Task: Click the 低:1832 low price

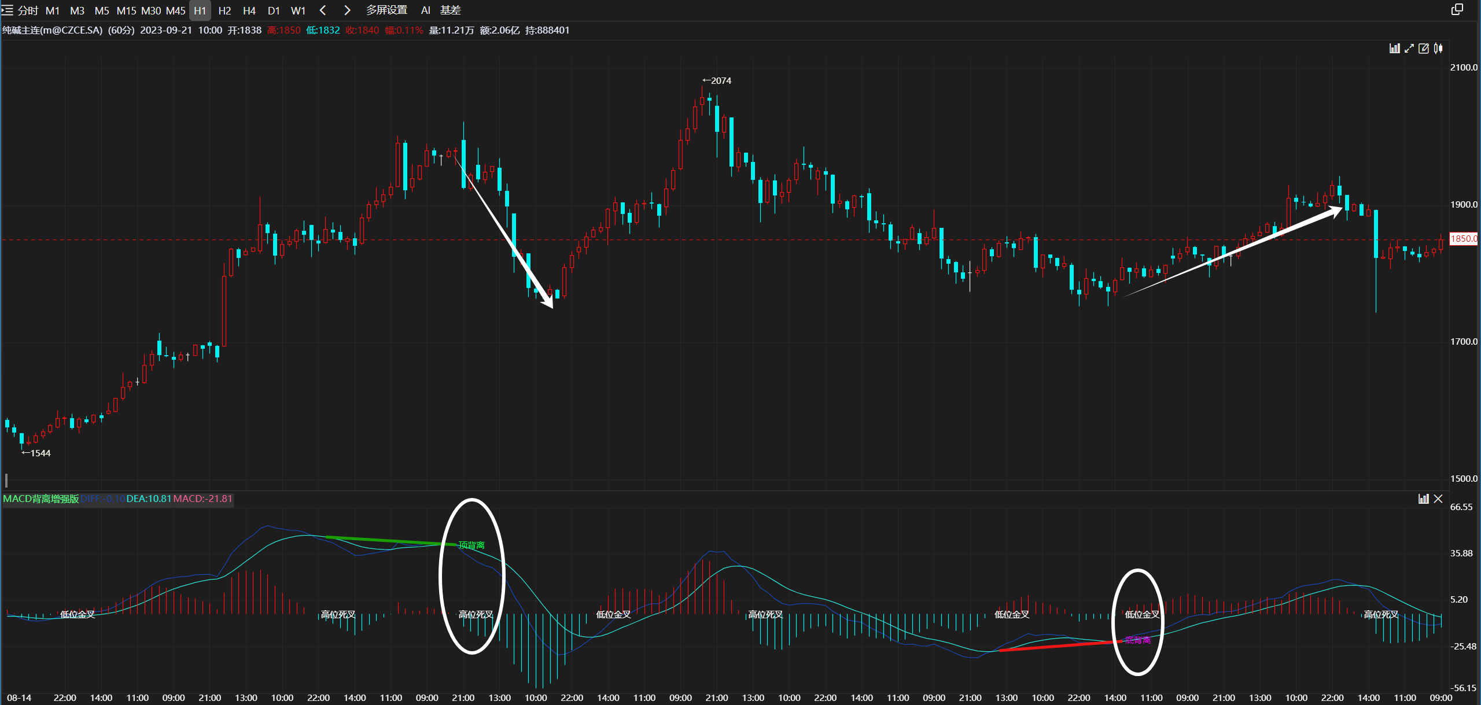Action: [323, 30]
